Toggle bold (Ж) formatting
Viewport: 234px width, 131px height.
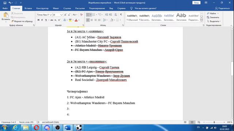pyautogui.click(x=38, y=20)
